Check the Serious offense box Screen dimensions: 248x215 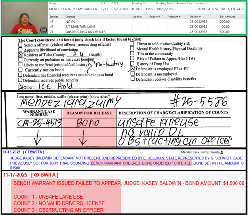click(20, 45)
